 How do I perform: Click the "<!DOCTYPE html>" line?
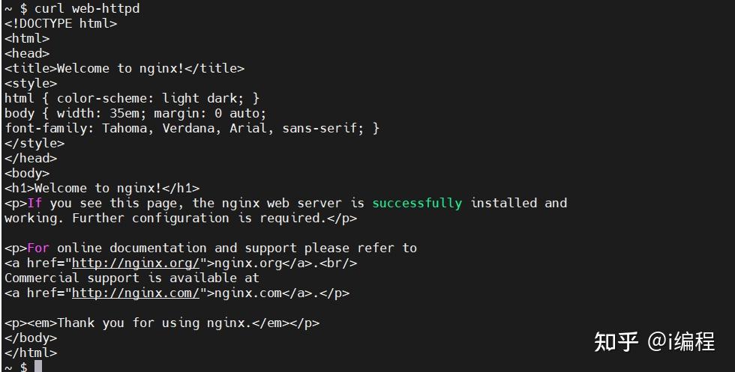click(x=61, y=23)
